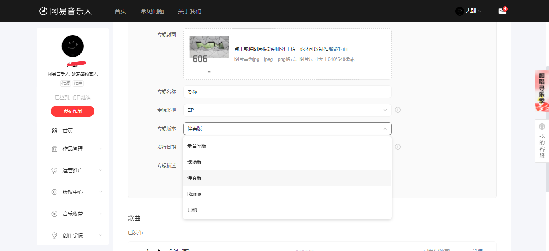
Task: Click the info icon beside album type
Action: click(398, 110)
